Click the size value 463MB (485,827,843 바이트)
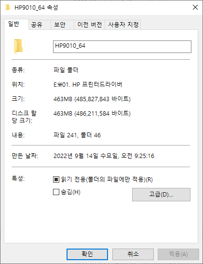Image resolution: width=203 pixels, height=264 pixels. click(92, 99)
